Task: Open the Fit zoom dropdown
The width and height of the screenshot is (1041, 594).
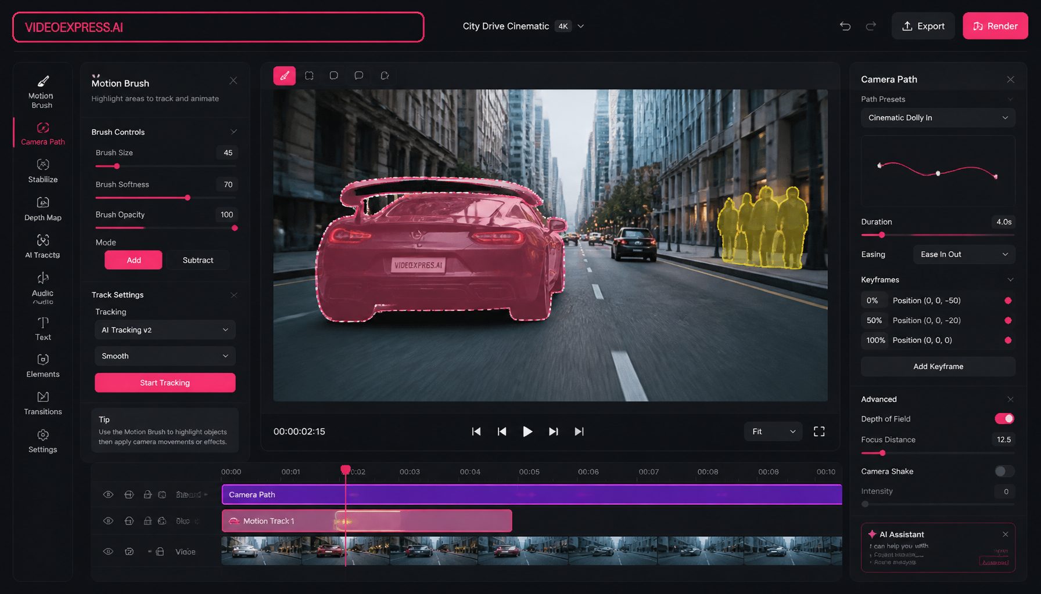Action: coord(773,432)
